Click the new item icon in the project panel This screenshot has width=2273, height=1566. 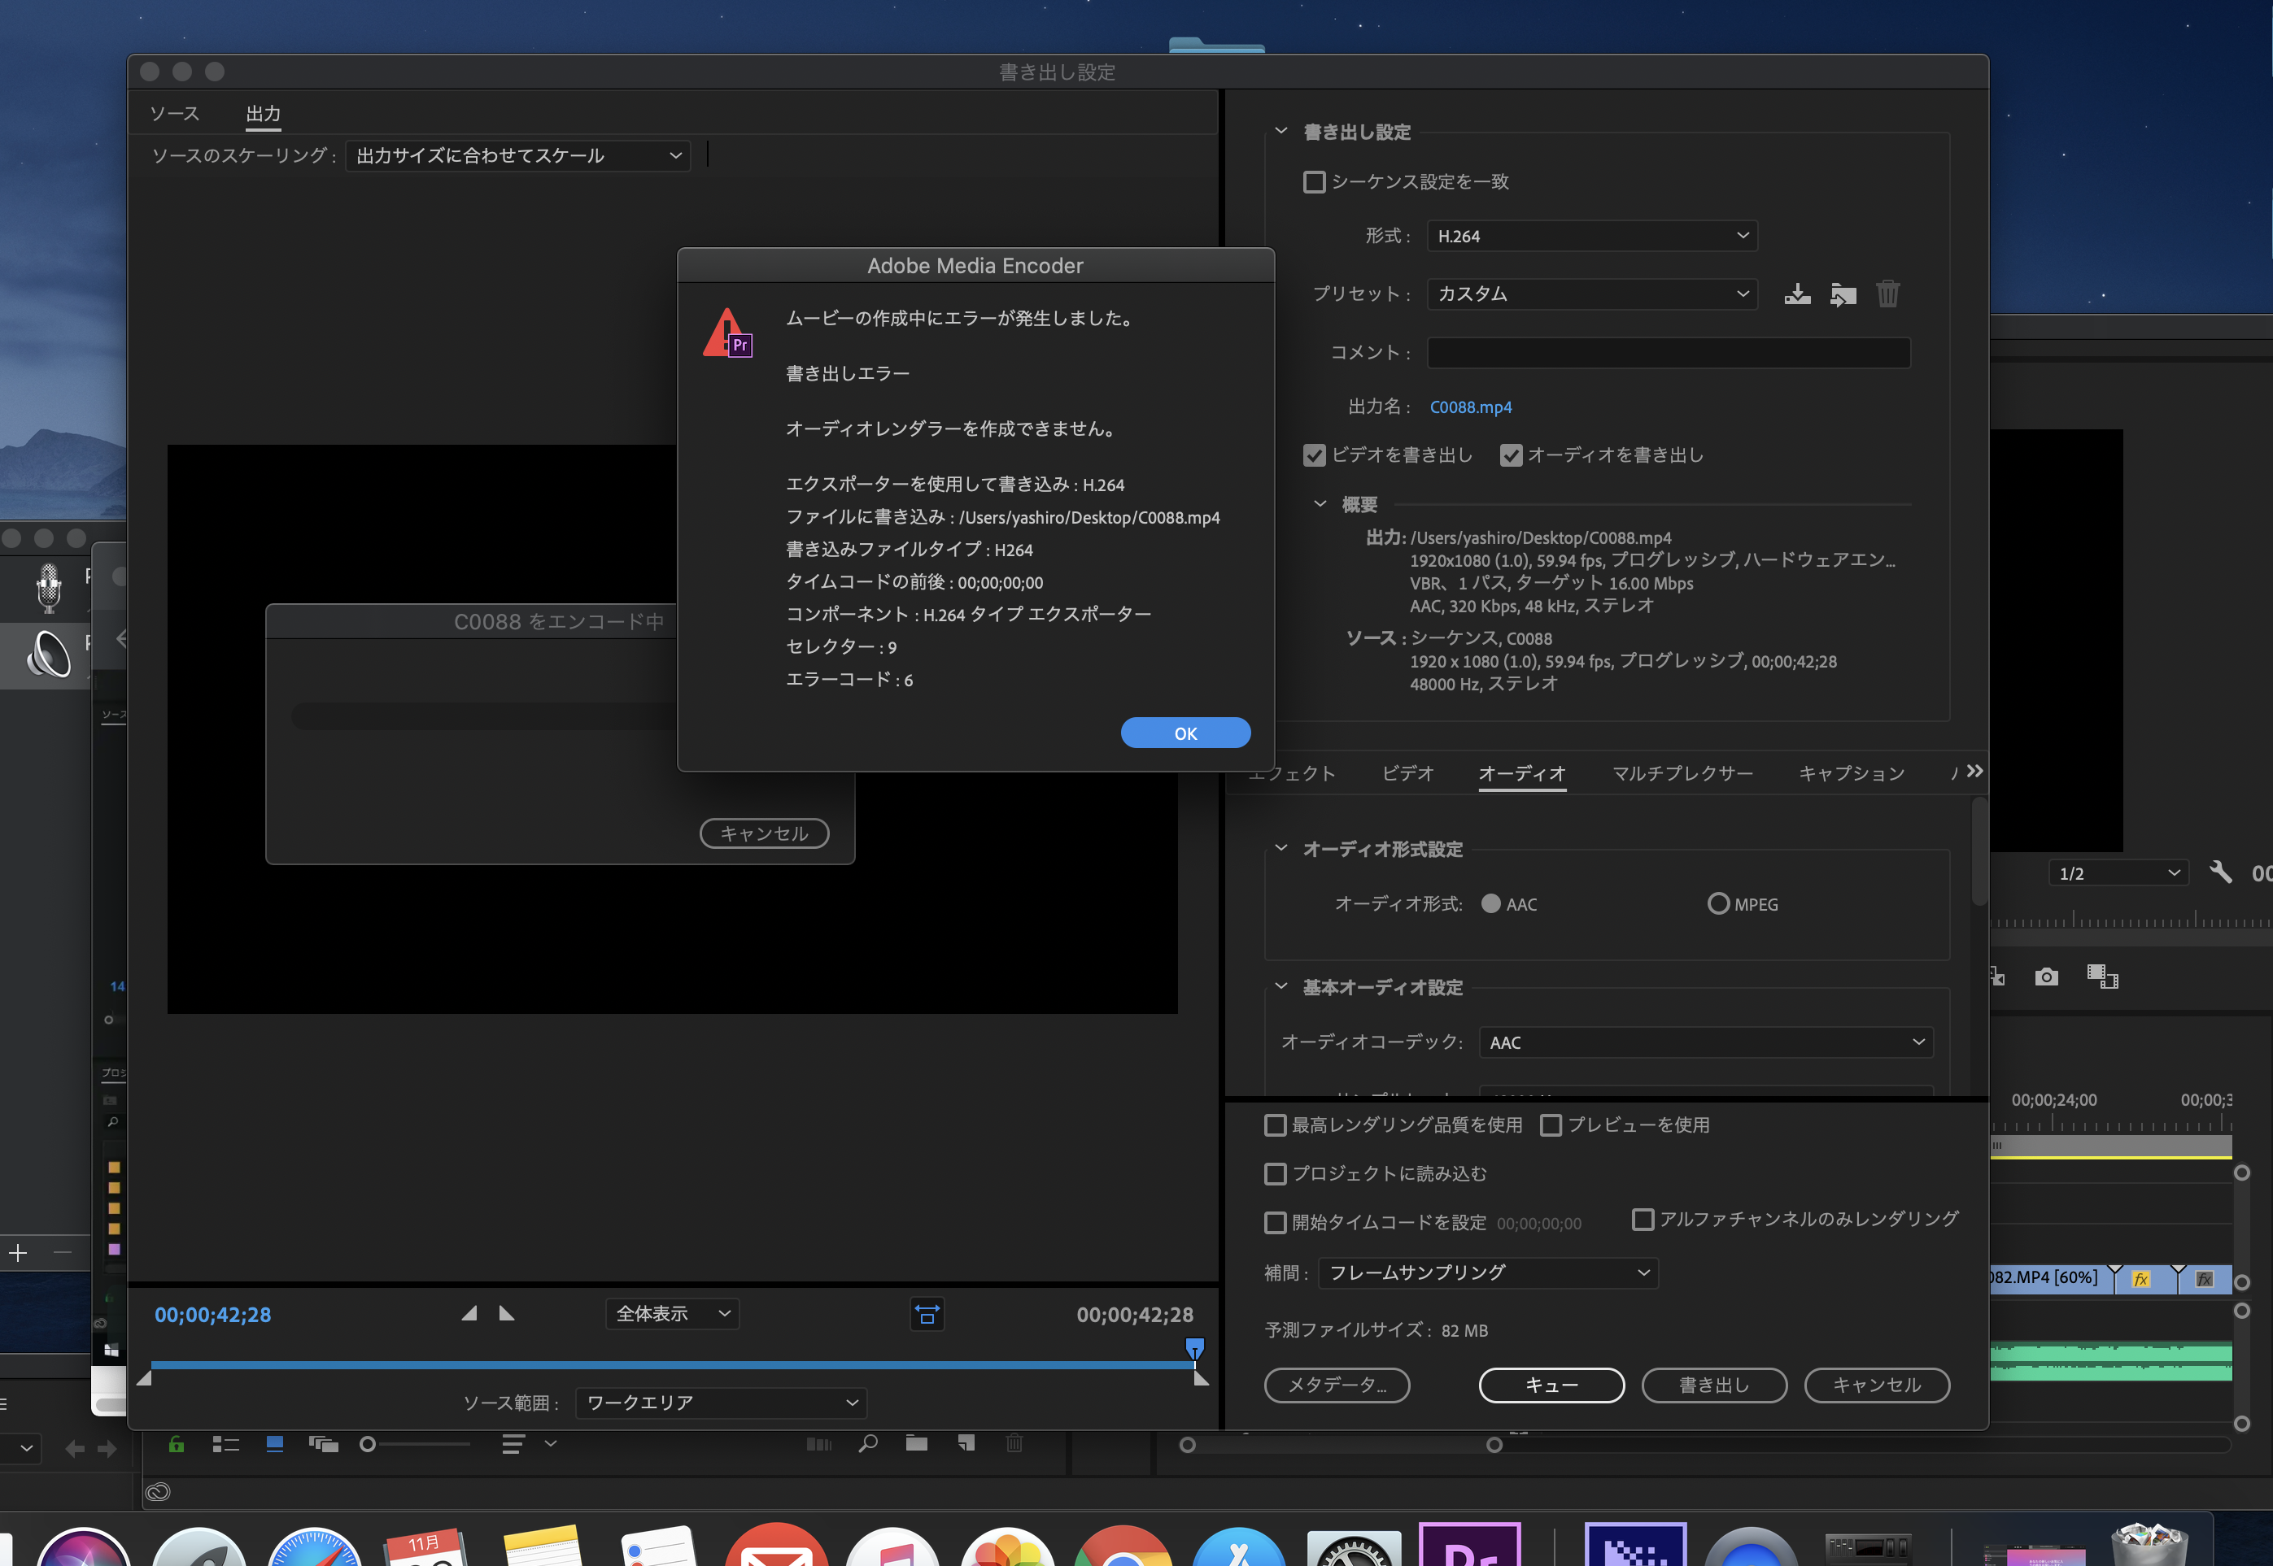(966, 1442)
